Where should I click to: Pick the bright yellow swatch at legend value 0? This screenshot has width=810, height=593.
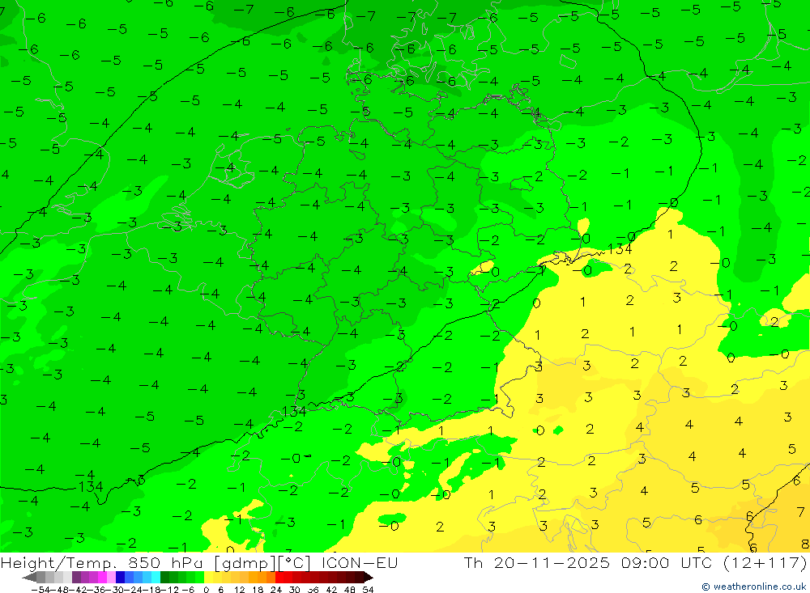click(209, 578)
